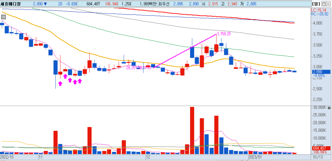Click the 12 month marker on time axis
The width and height of the screenshot is (332, 161).
tap(148, 158)
